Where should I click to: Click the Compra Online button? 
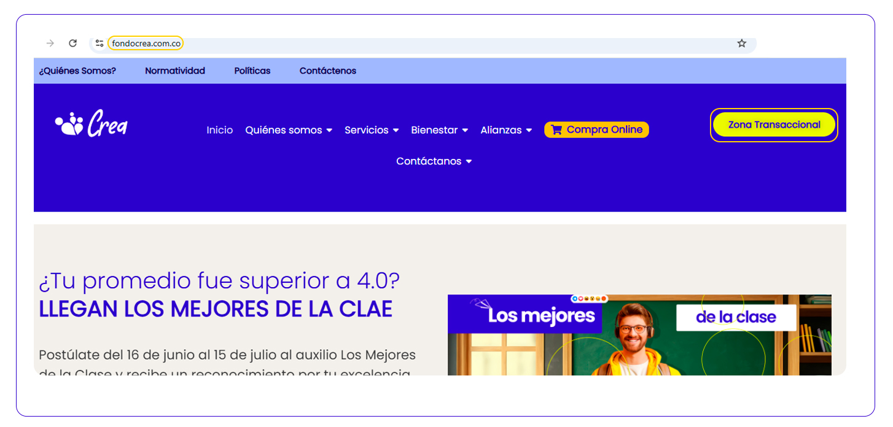coord(596,130)
